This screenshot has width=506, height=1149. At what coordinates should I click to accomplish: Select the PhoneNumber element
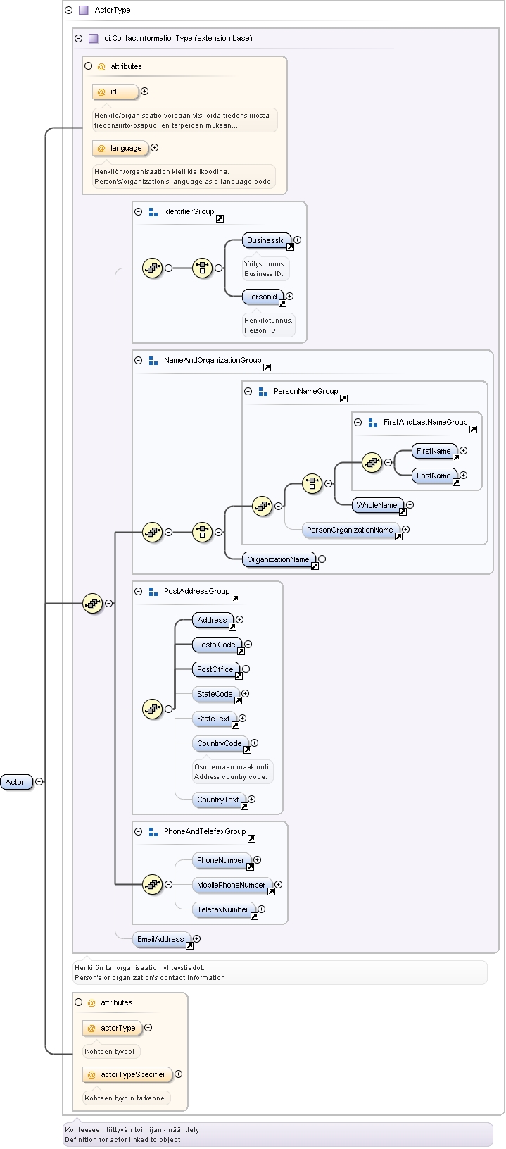click(221, 860)
